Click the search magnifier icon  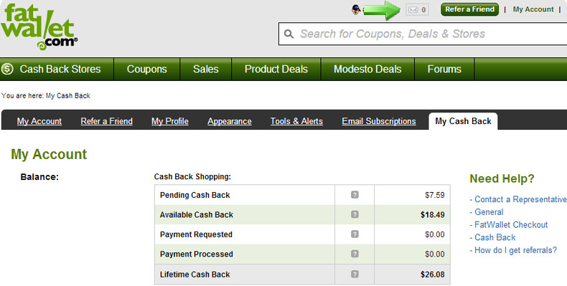[289, 34]
